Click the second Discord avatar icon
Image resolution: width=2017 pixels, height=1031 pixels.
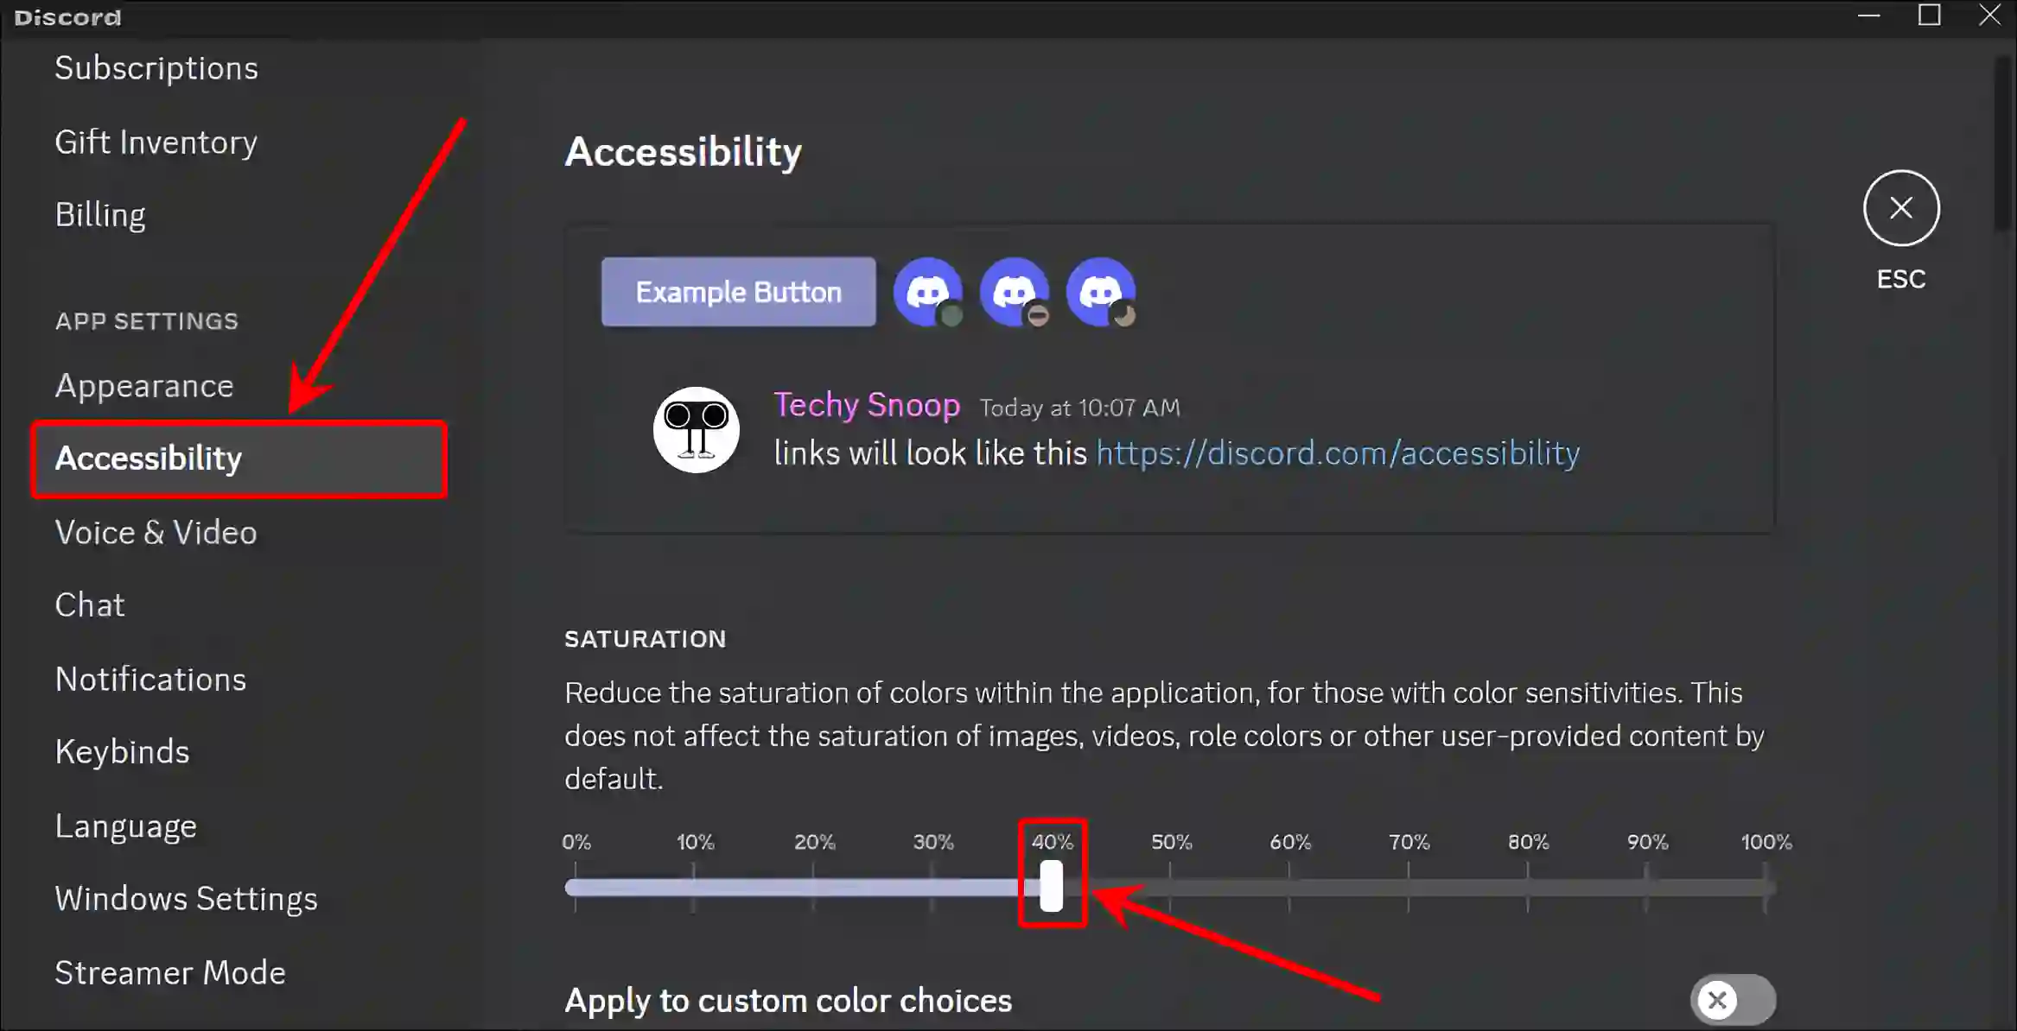point(1013,292)
